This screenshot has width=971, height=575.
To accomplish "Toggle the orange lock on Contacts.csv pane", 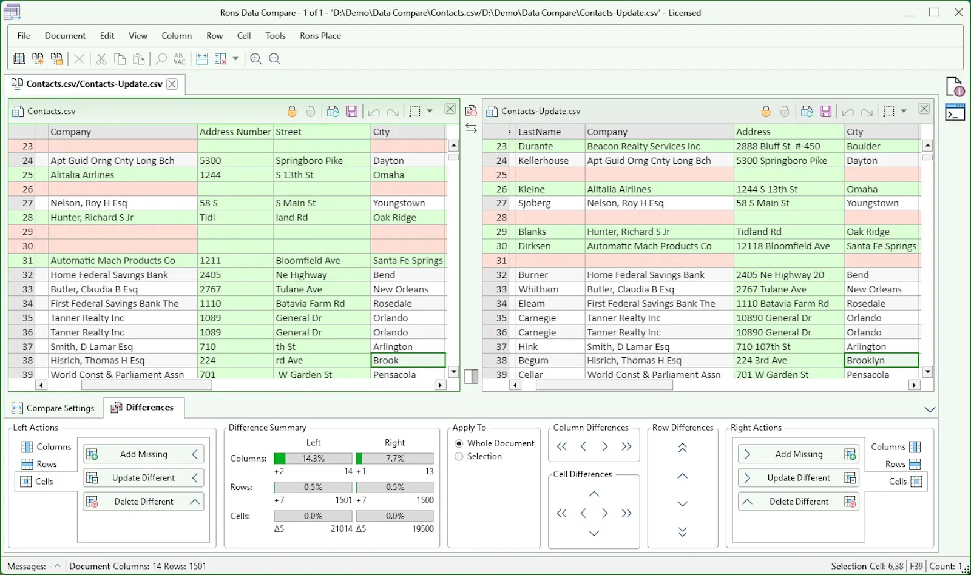I will pyautogui.click(x=292, y=111).
